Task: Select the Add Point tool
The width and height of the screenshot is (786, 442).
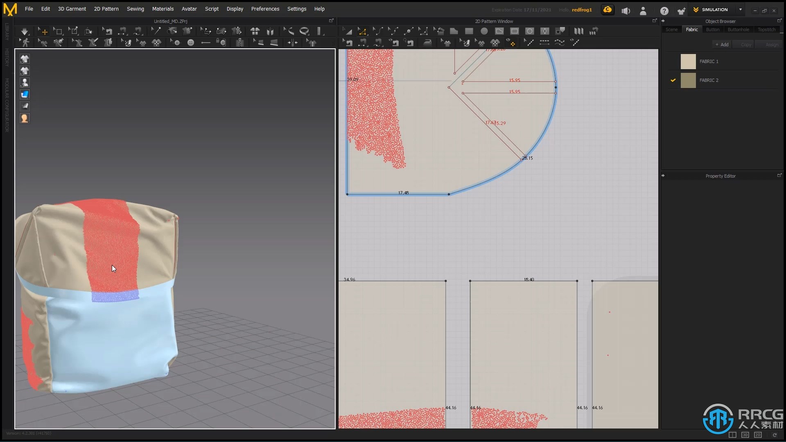Action: pyautogui.click(x=408, y=31)
